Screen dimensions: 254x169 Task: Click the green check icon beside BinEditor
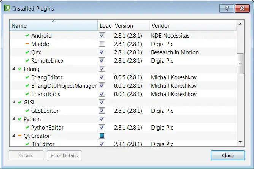27,144
